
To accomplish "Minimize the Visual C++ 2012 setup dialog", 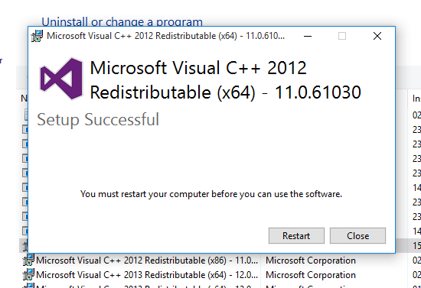I will click(x=308, y=36).
